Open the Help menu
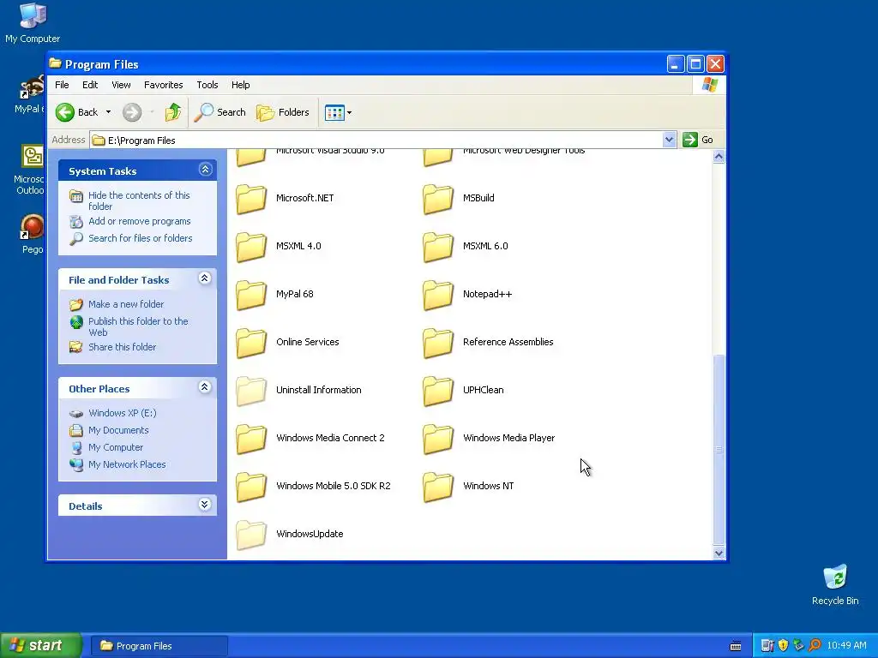 click(241, 85)
